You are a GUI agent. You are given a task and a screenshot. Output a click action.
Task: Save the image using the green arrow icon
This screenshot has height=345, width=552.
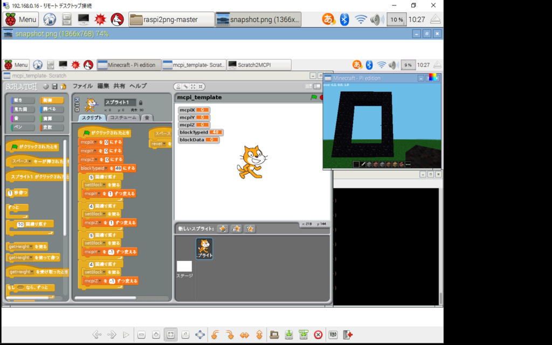tap(289, 335)
